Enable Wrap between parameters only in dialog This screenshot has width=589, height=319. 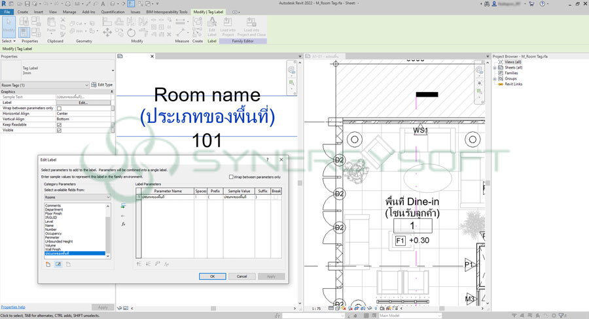(230, 176)
